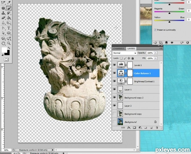Adjust the Cyan-Red slider handle
Screen dimensions: 191x154
169,4
